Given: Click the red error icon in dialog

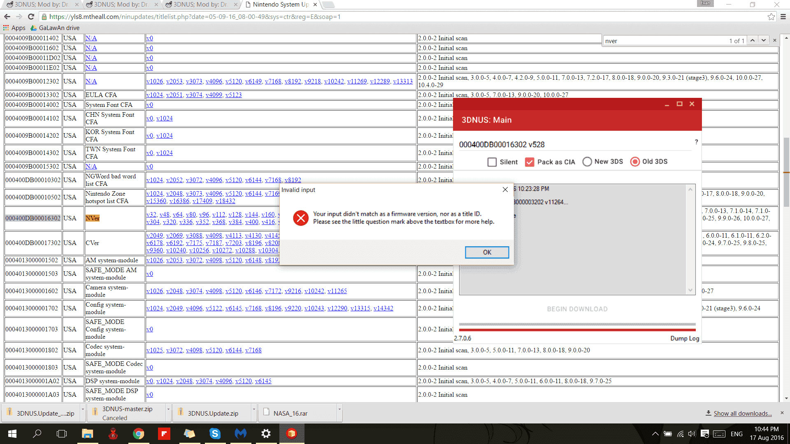Looking at the screenshot, I should click(x=301, y=218).
